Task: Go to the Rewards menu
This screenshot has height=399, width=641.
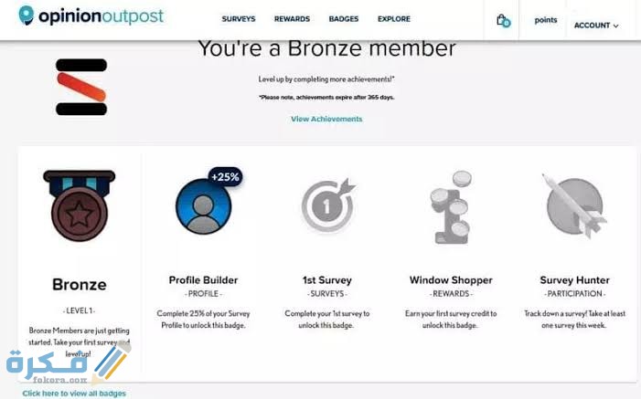Action: tap(291, 18)
